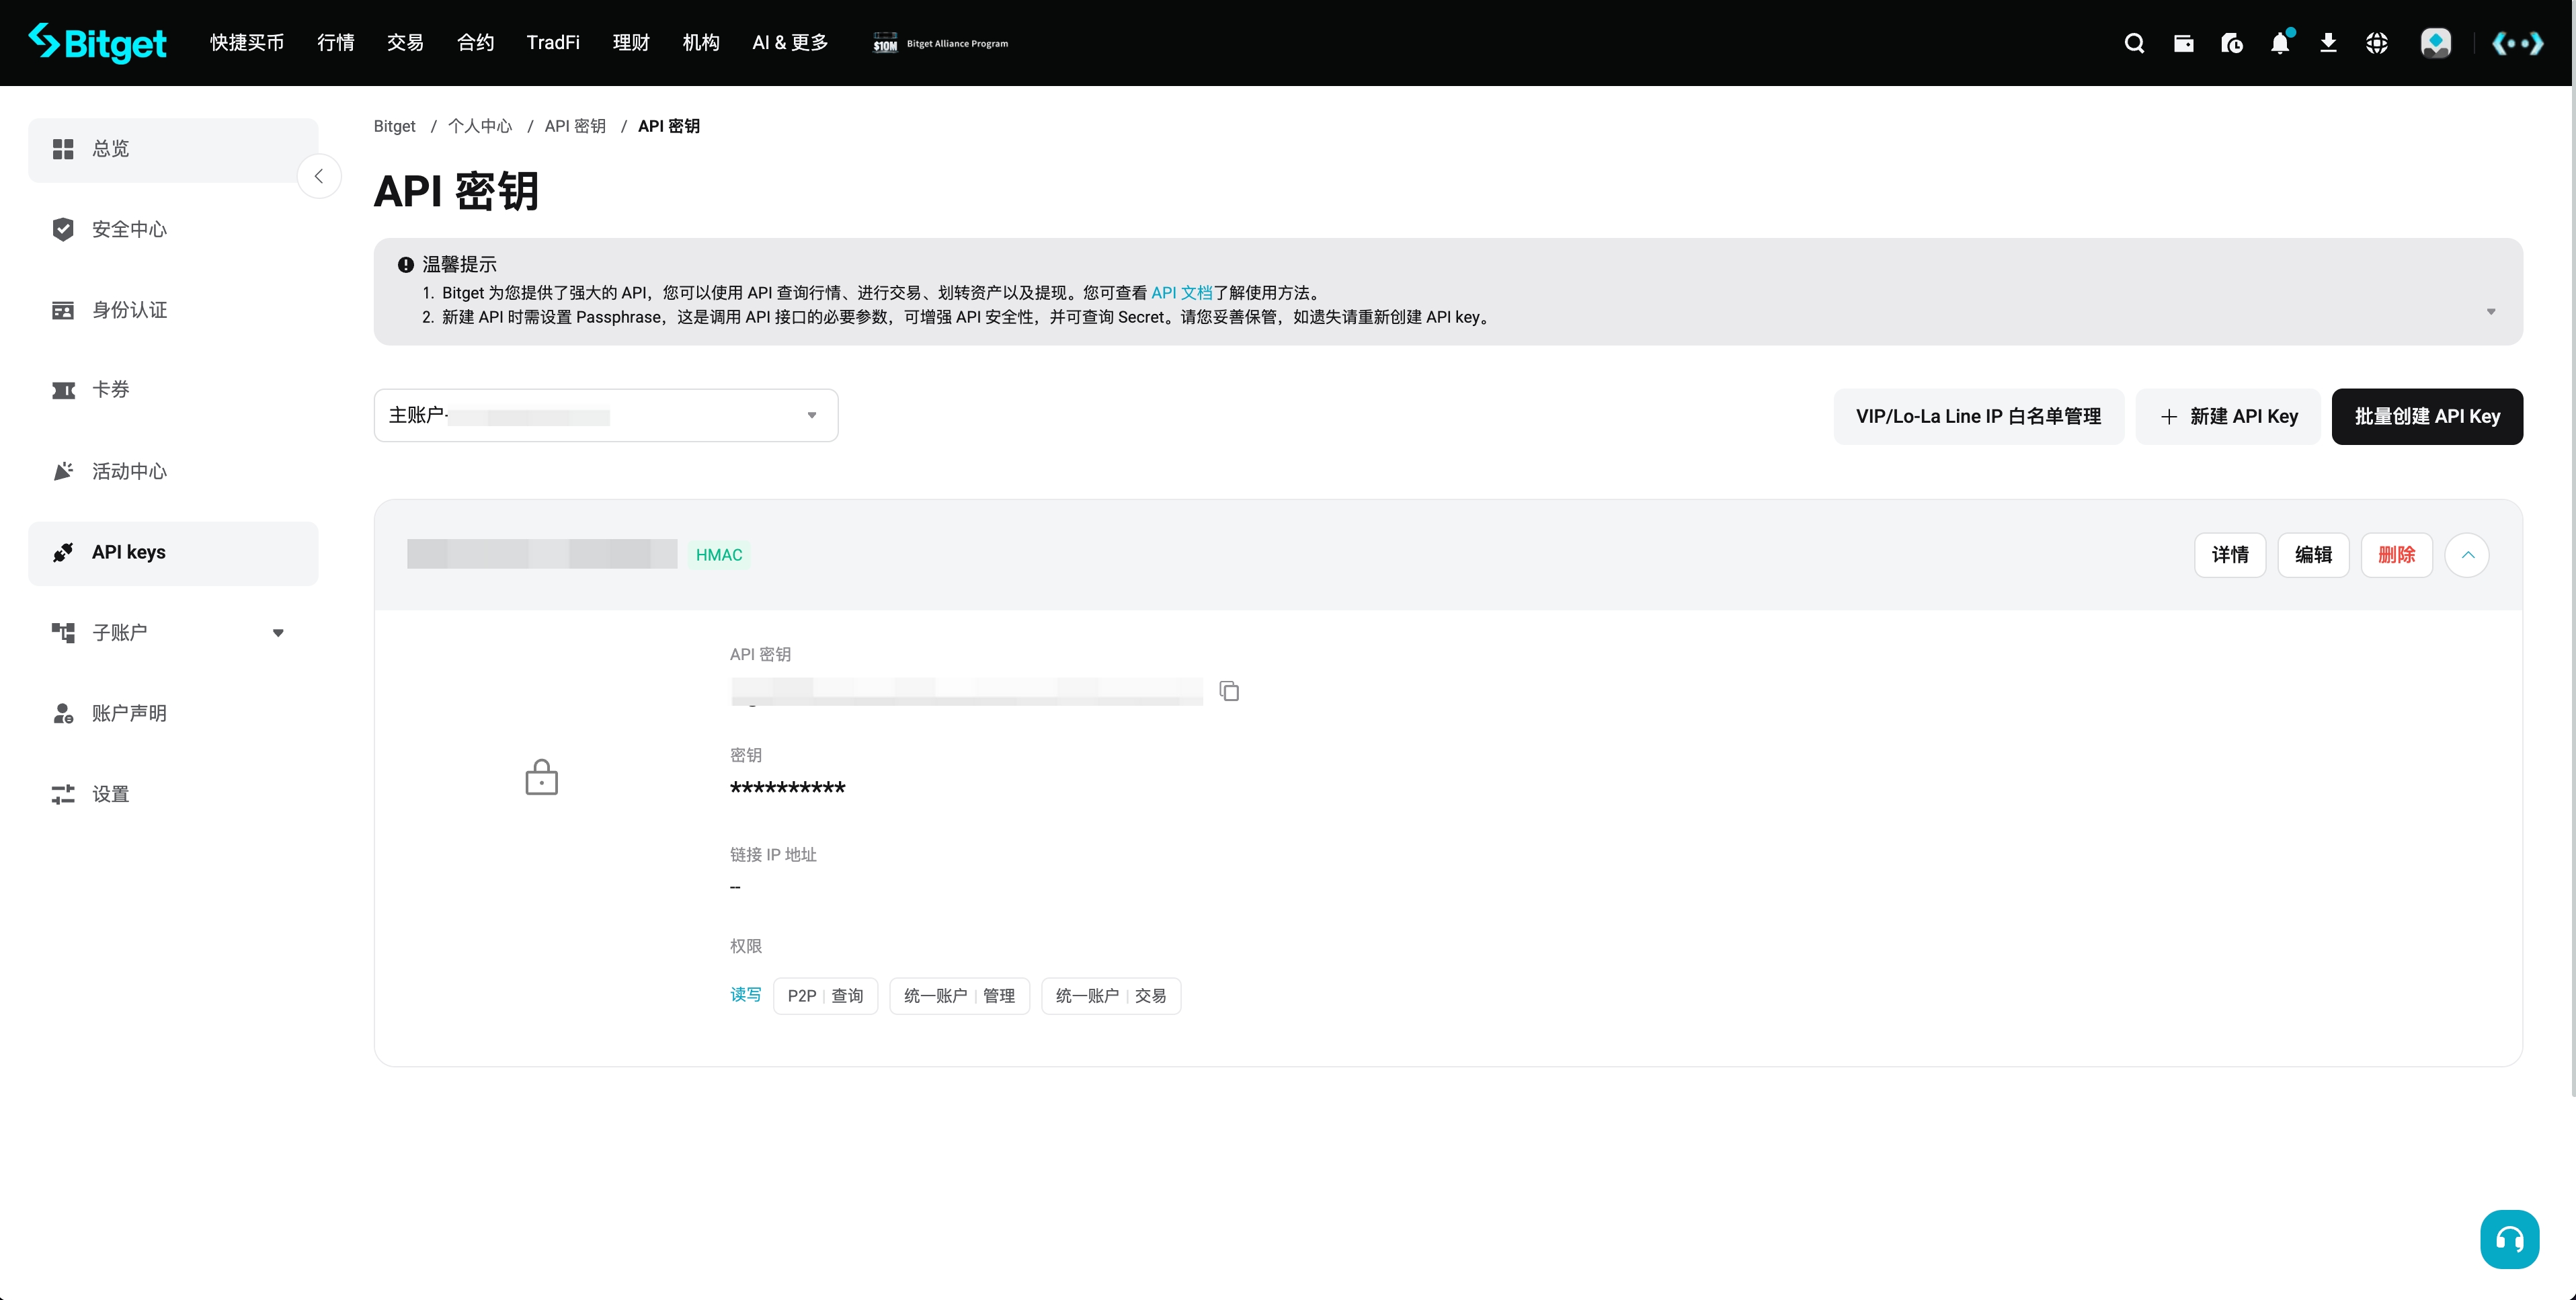This screenshot has width=2576, height=1300.
Task: Click the 安全中心 shield icon
Action: [x=63, y=229]
